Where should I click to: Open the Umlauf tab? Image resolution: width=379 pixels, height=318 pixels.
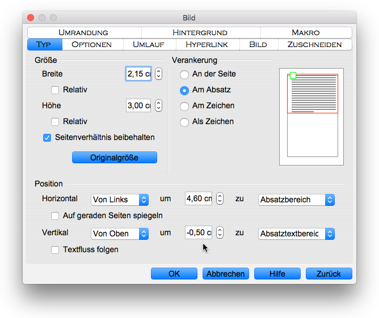coord(149,44)
